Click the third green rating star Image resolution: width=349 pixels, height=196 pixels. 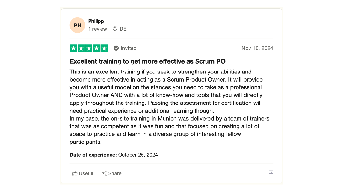pyautogui.click(x=89, y=48)
